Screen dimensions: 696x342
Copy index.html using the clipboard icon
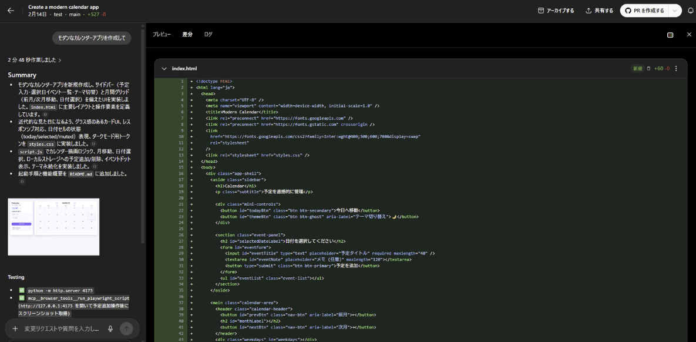(648, 69)
